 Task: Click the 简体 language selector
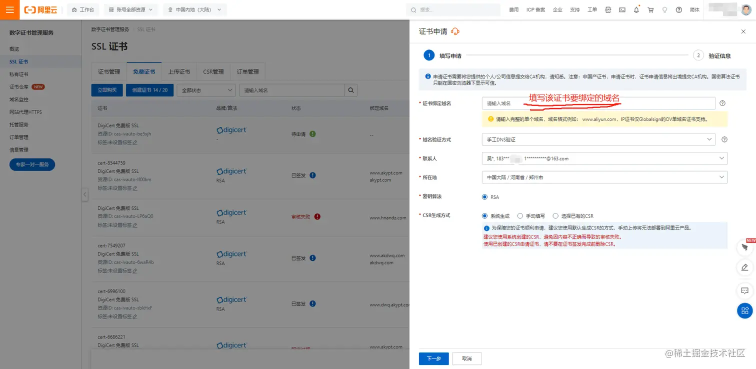pos(694,9)
